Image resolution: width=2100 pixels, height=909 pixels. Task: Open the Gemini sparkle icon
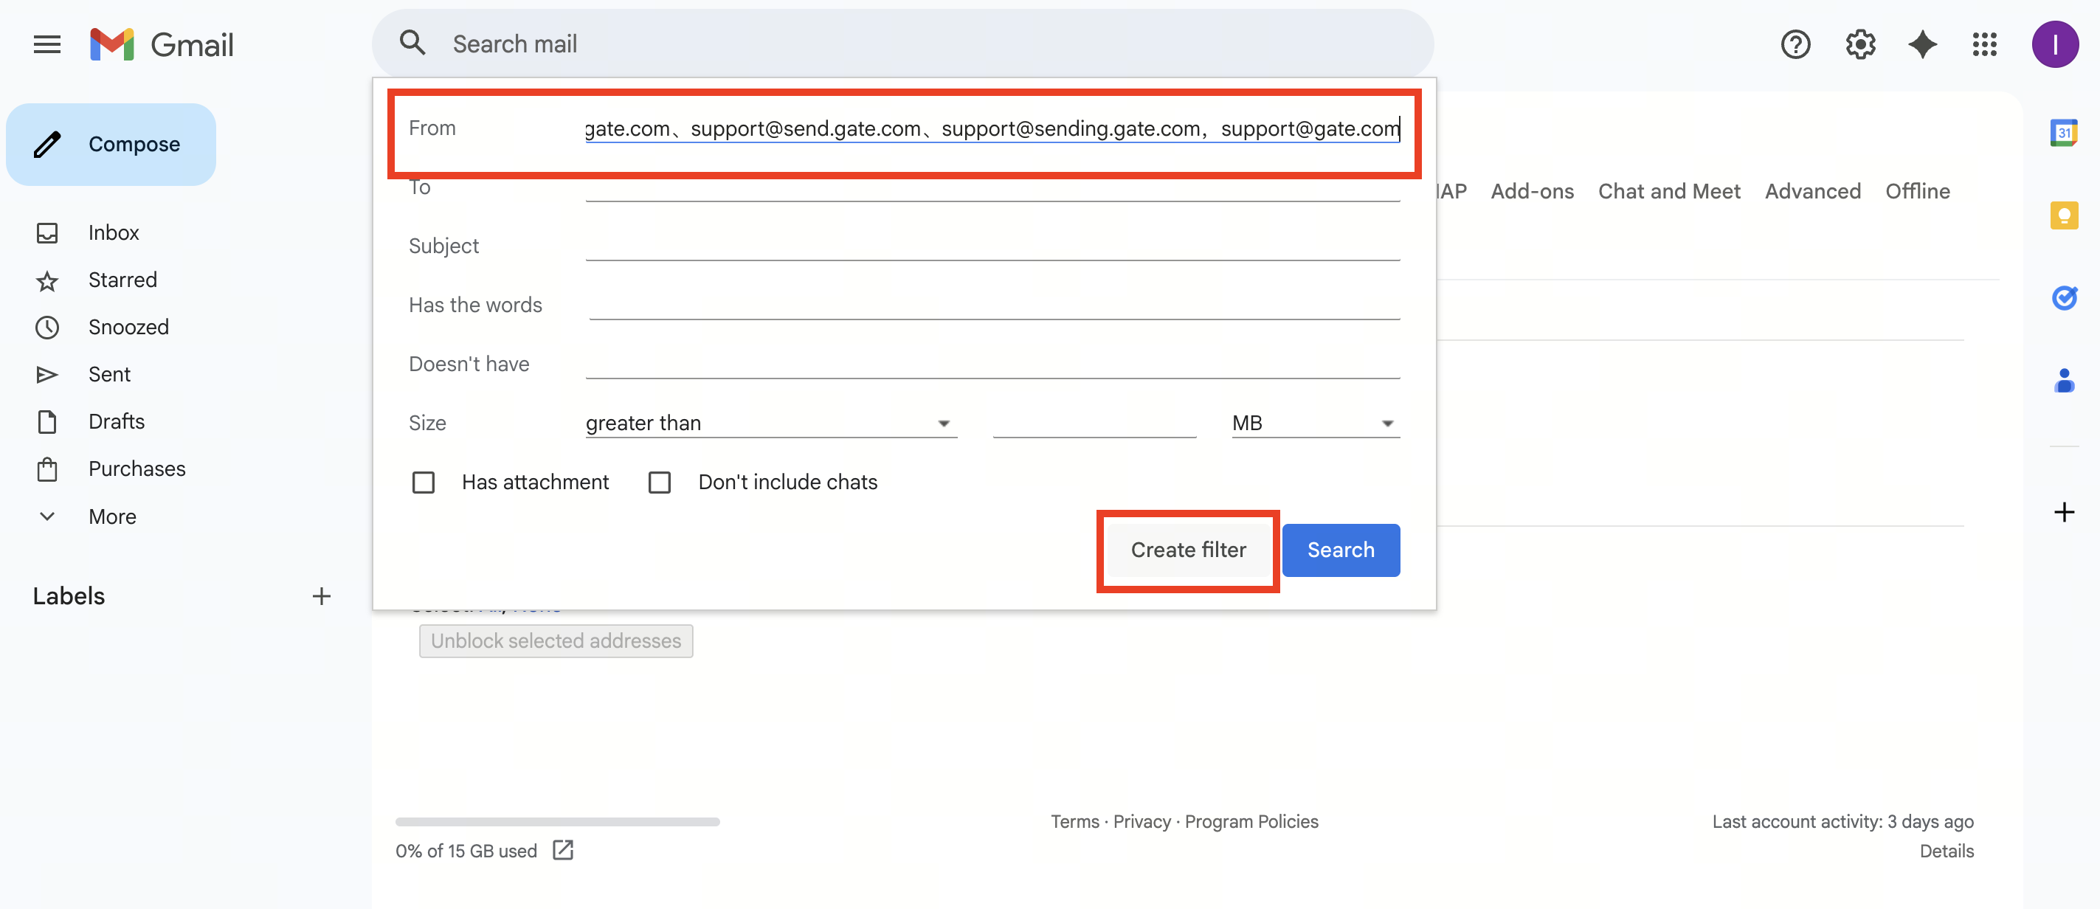[1922, 44]
